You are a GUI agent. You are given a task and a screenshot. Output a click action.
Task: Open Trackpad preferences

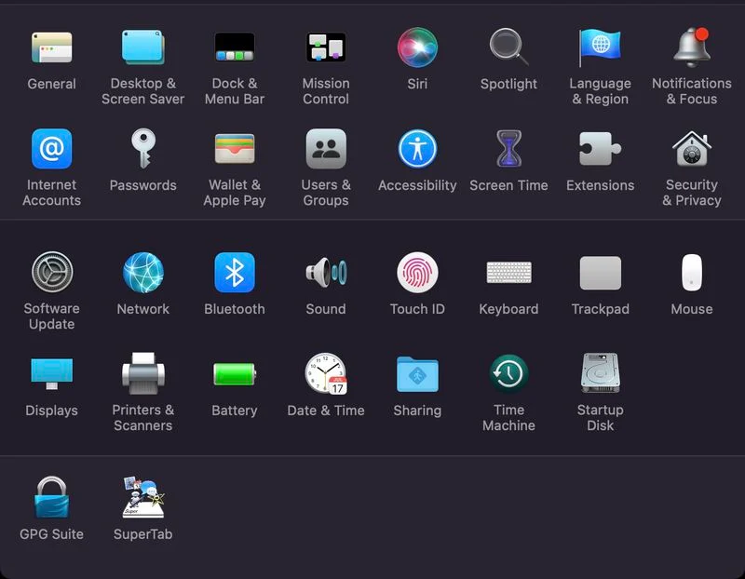tap(600, 273)
